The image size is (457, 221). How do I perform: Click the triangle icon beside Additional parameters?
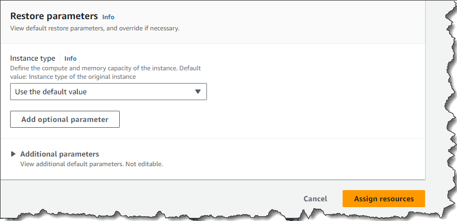click(x=13, y=154)
